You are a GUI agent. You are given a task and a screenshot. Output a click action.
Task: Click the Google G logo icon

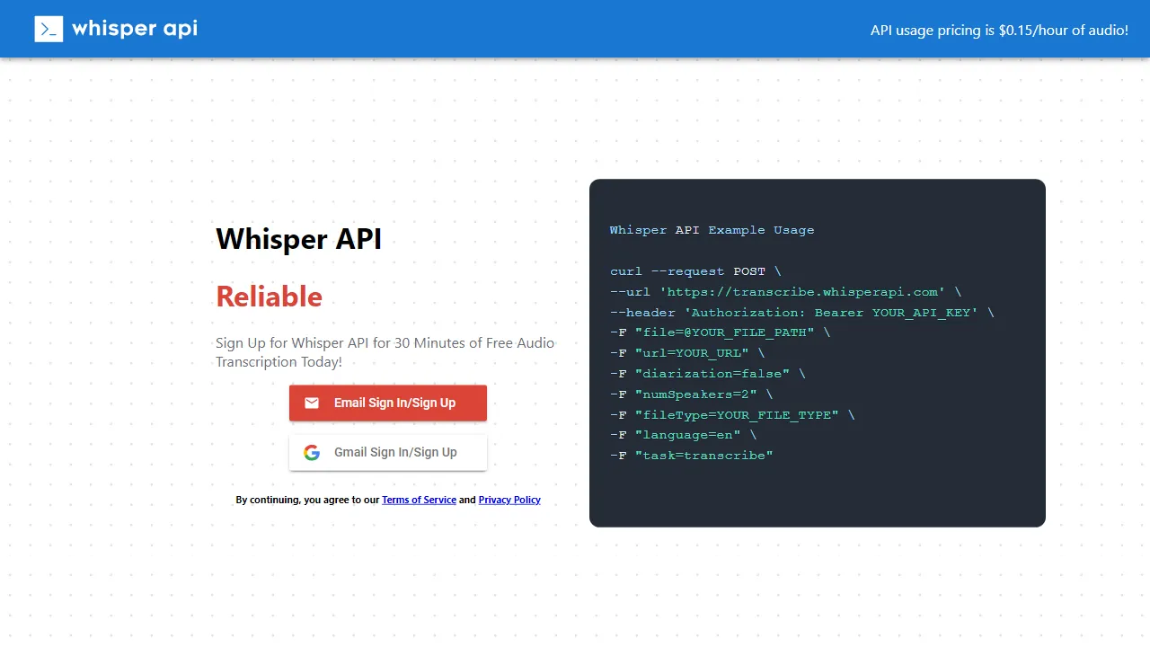point(312,452)
